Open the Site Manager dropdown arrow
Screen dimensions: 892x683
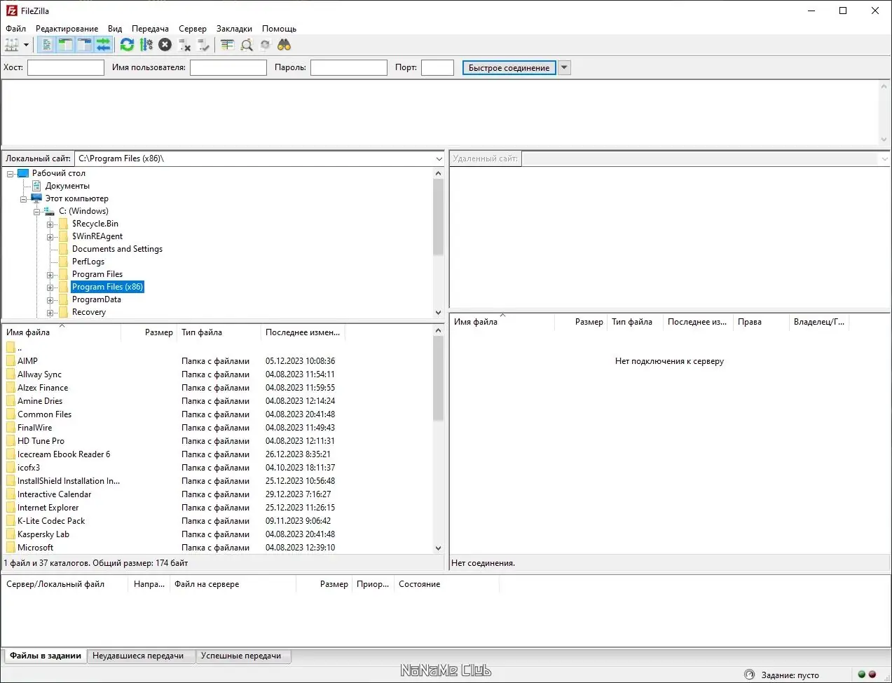click(27, 45)
